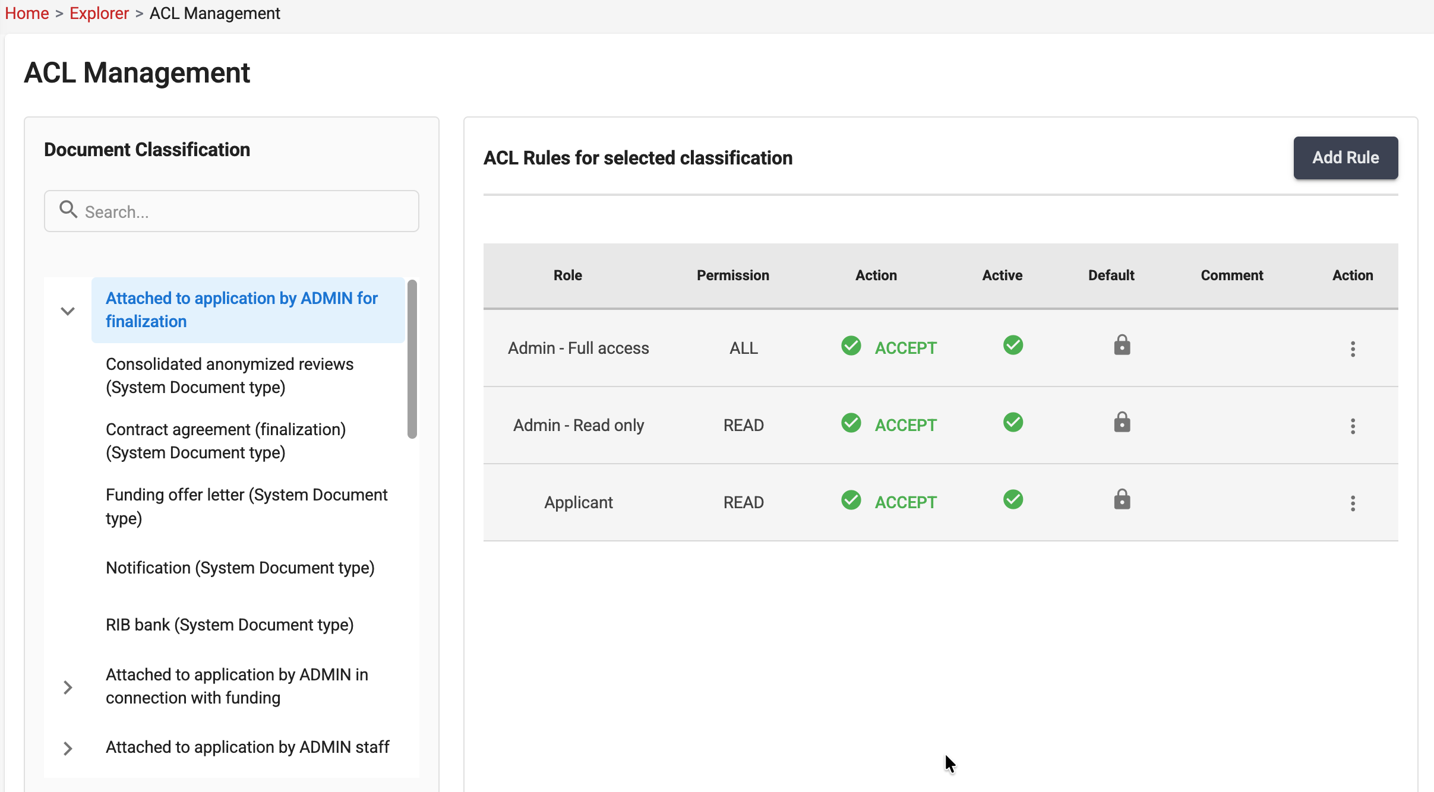Click the Add Rule button

click(1345, 158)
